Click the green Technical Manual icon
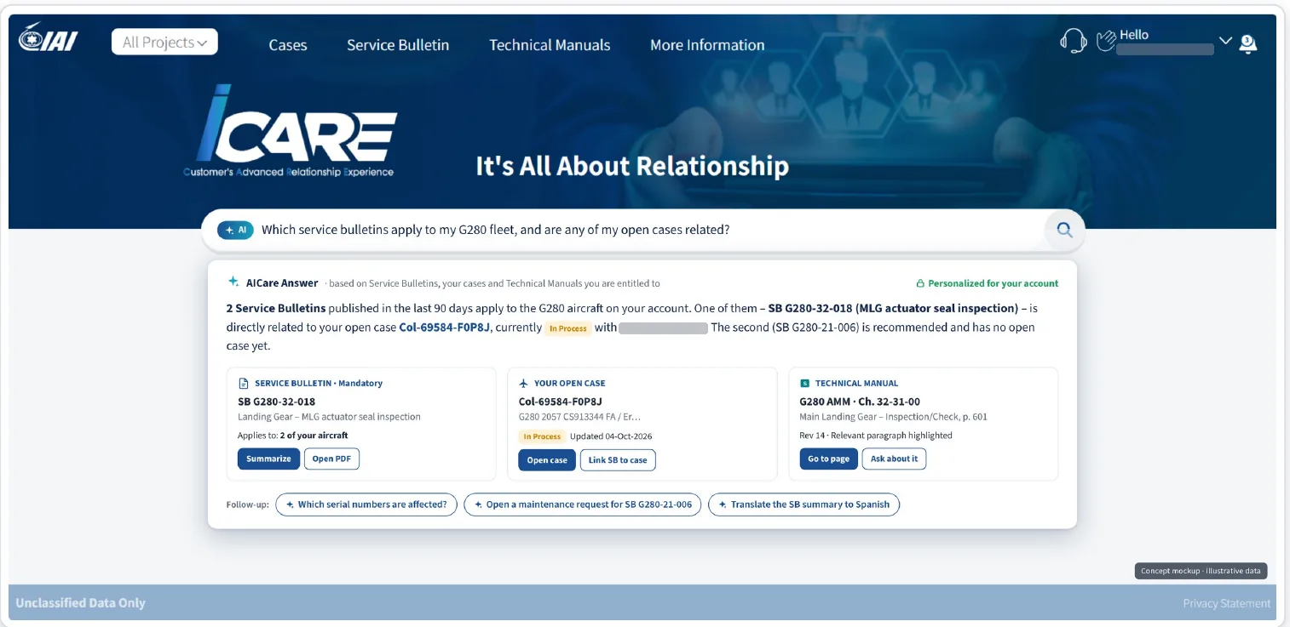 coord(805,384)
